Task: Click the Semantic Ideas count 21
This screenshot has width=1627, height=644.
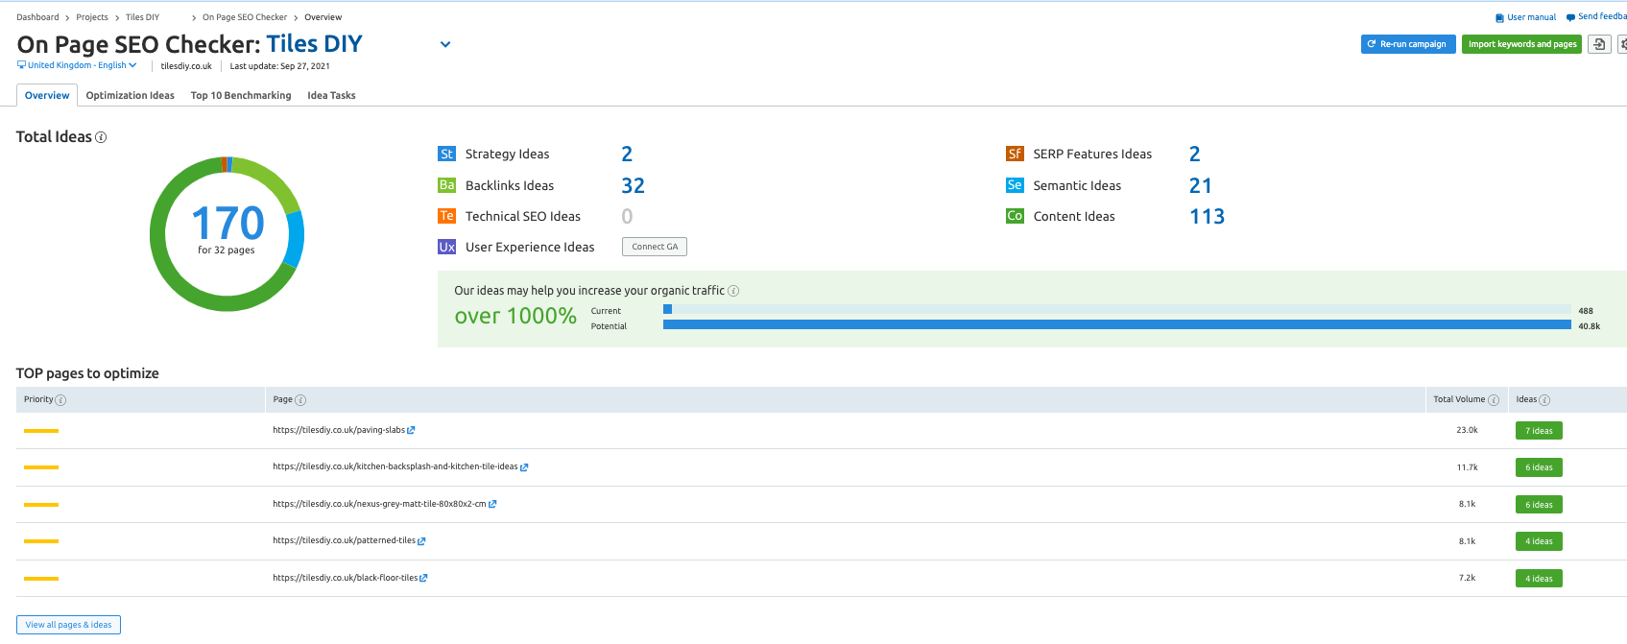Action: click(1201, 185)
